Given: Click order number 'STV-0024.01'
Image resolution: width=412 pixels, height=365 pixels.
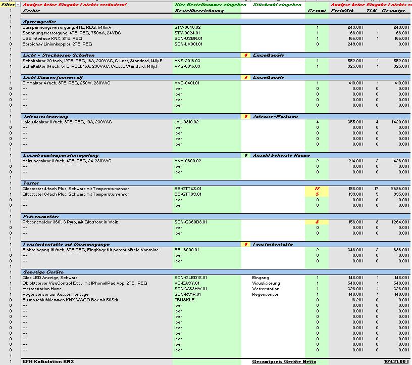Looking at the screenshot, I should pos(187,33).
